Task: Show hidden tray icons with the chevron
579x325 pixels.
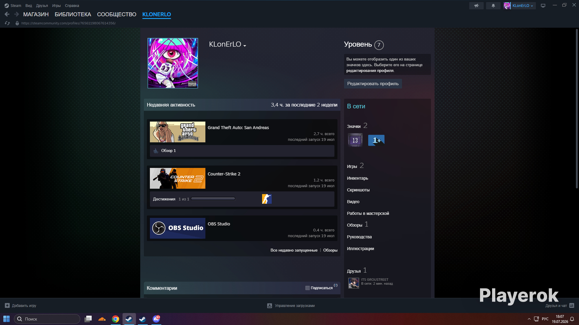Action: (529, 319)
